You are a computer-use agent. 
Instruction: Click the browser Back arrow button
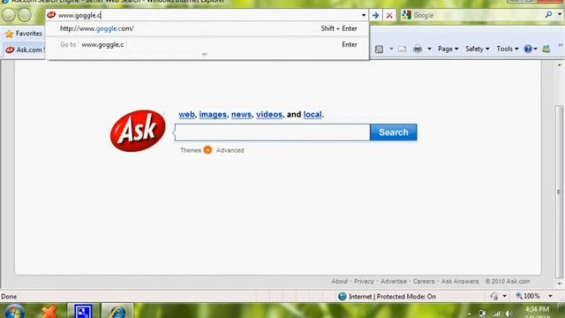click(9, 15)
